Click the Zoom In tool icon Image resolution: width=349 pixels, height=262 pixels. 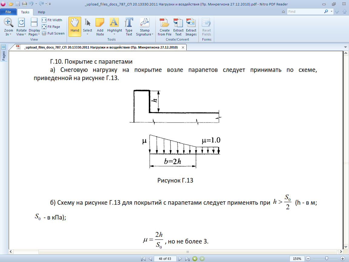point(8,22)
